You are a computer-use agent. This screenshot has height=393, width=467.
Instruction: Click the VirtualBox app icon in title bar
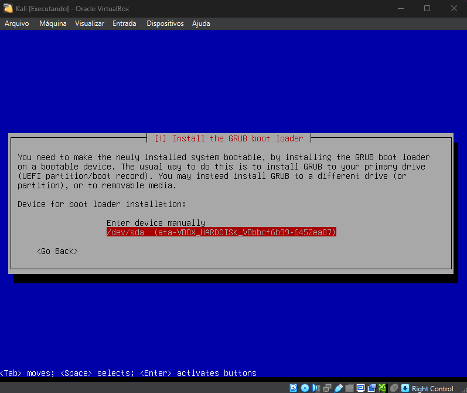pos(8,8)
